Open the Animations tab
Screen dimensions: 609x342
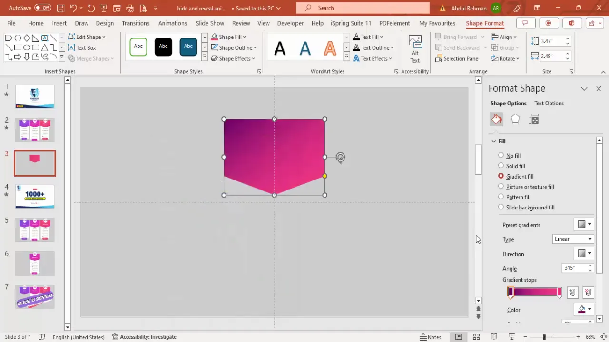pos(173,23)
